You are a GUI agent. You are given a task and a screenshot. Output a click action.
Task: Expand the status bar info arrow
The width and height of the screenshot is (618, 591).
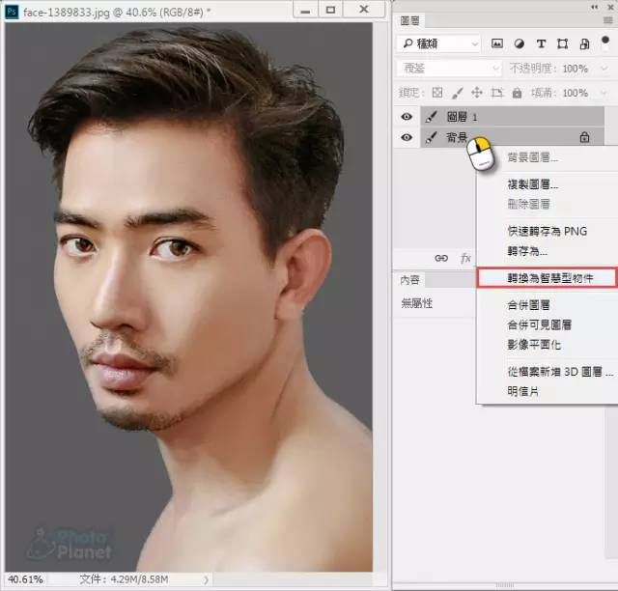205,579
